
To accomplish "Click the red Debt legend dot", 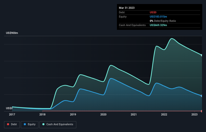I will (x=8, y=124).
